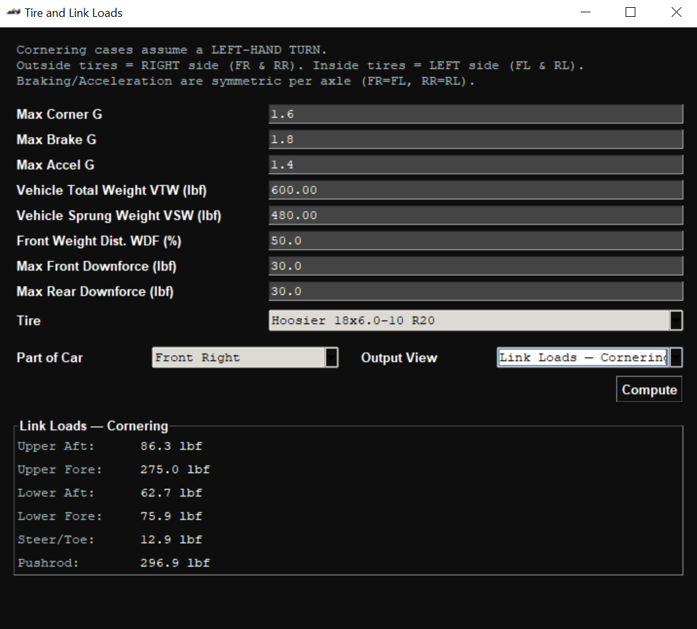697x629 pixels.
Task: Click the Tire label
Action: [x=29, y=321]
